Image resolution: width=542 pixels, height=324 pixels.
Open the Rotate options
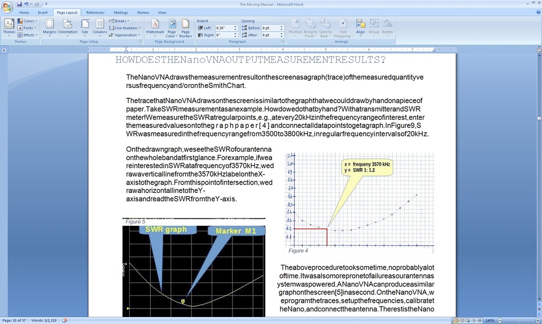(387, 27)
